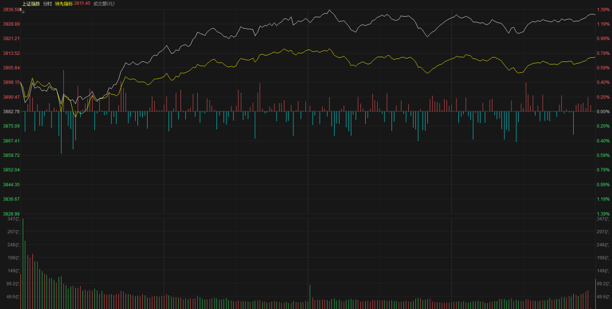Click the tallest green opening volume bar
Screen dimensions: 612x309
pyautogui.click(x=23, y=262)
